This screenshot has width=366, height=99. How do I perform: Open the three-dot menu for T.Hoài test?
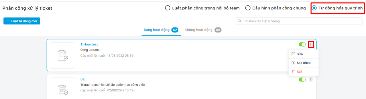[311, 44]
